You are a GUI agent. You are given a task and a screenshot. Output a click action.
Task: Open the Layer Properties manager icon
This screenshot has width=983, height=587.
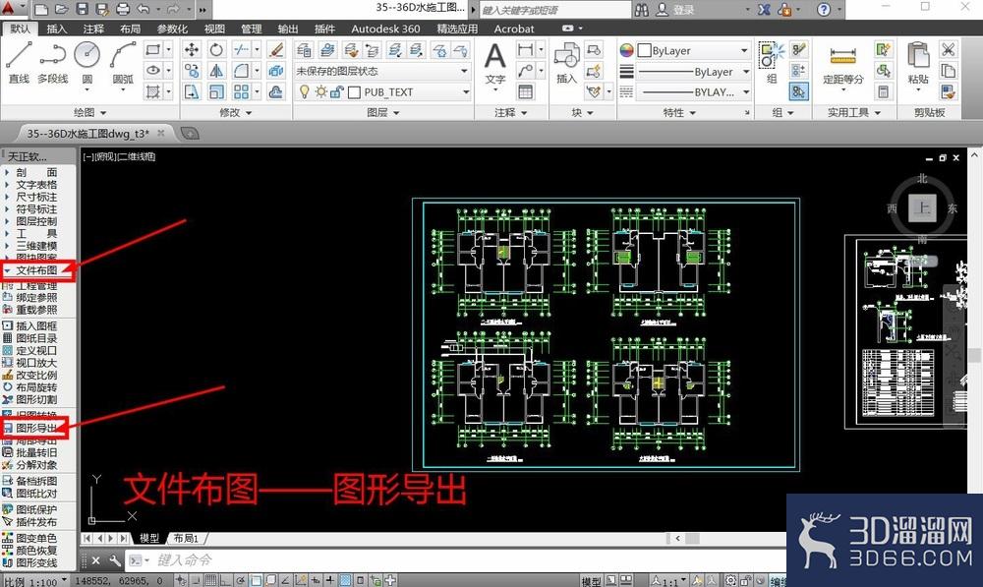point(304,49)
